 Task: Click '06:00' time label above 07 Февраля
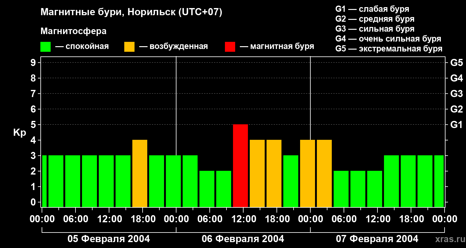point(344,219)
